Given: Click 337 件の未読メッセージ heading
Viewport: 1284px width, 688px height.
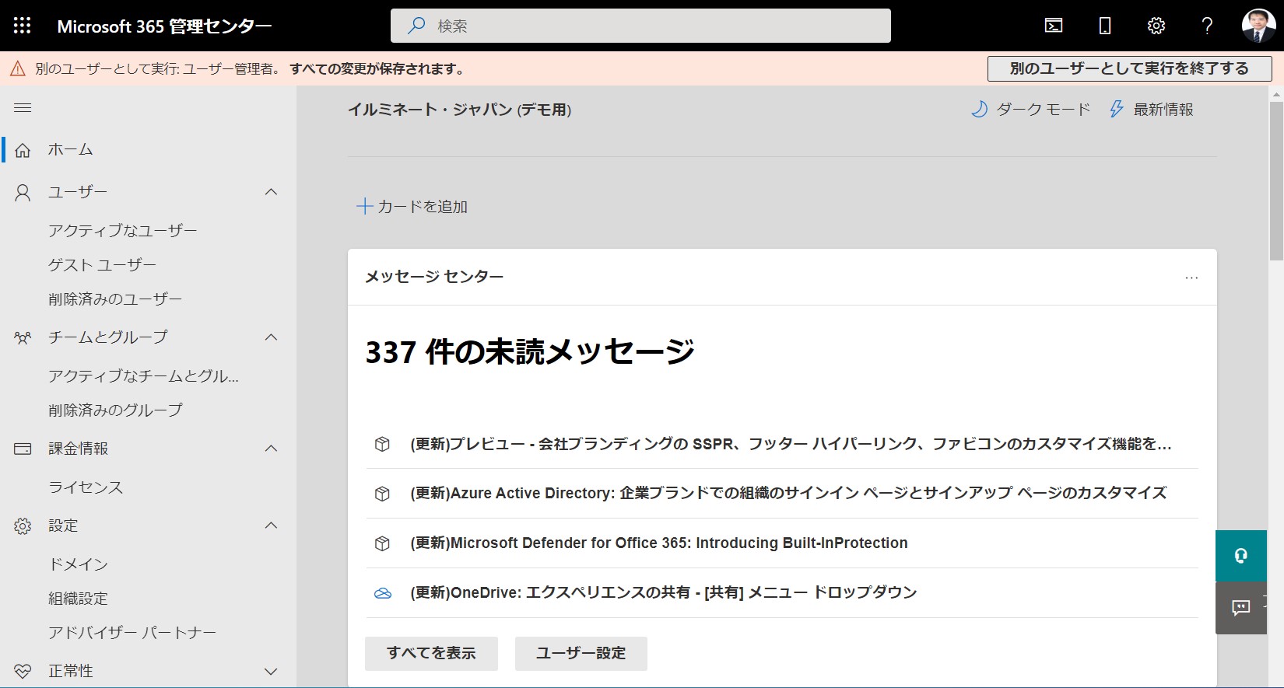Looking at the screenshot, I should [x=530, y=352].
